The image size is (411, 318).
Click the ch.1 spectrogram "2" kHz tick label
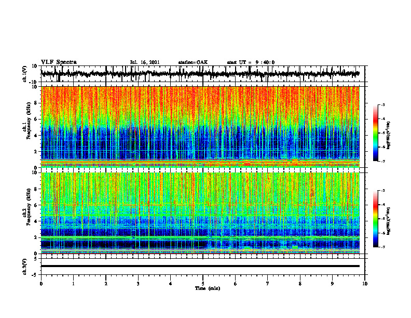click(36, 152)
